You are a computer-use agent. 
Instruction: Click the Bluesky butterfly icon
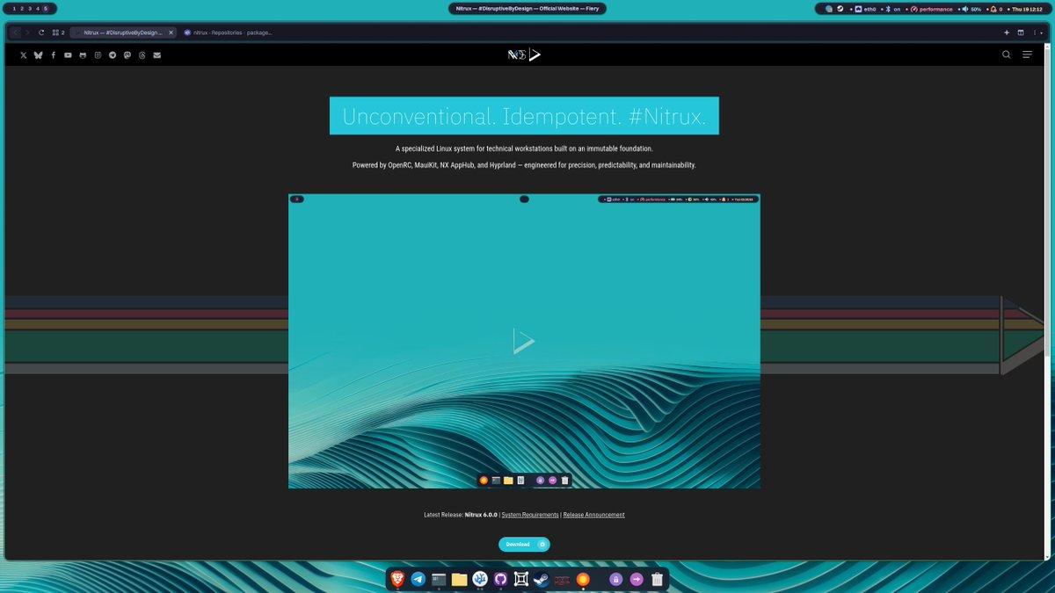pos(38,55)
